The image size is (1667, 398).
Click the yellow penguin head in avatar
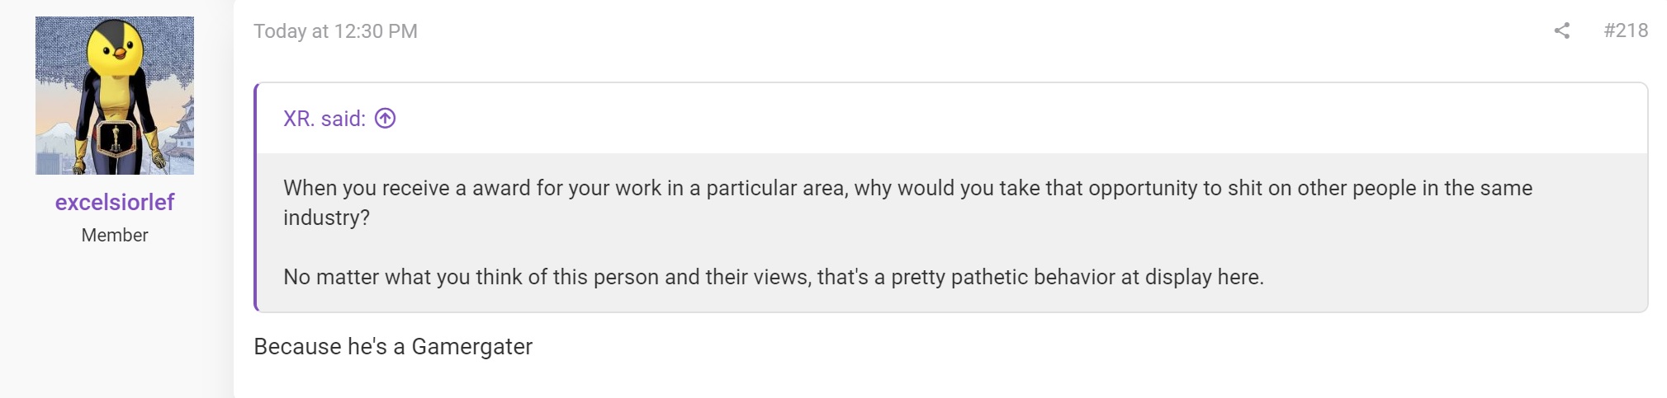pos(116,49)
